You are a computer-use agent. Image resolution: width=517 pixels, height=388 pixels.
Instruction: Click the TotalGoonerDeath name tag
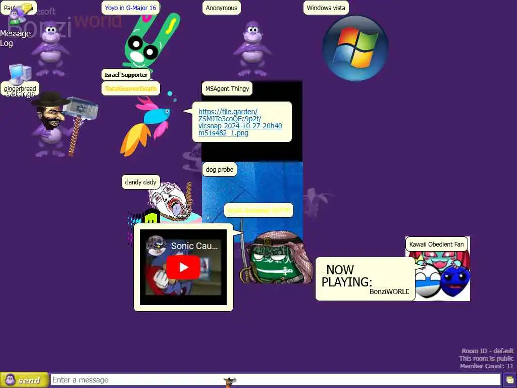pyautogui.click(x=131, y=89)
